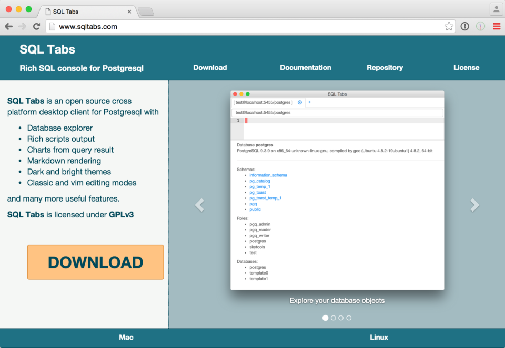Open the Linux download section
505x348 pixels.
379,337
